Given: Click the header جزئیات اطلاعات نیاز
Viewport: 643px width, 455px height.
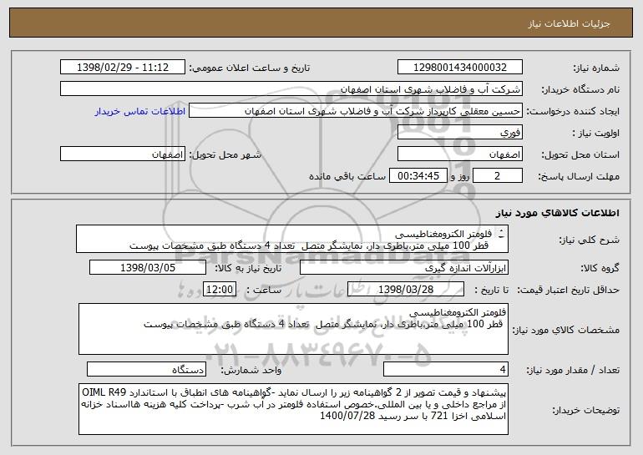Looking at the screenshot, I should (569, 23).
